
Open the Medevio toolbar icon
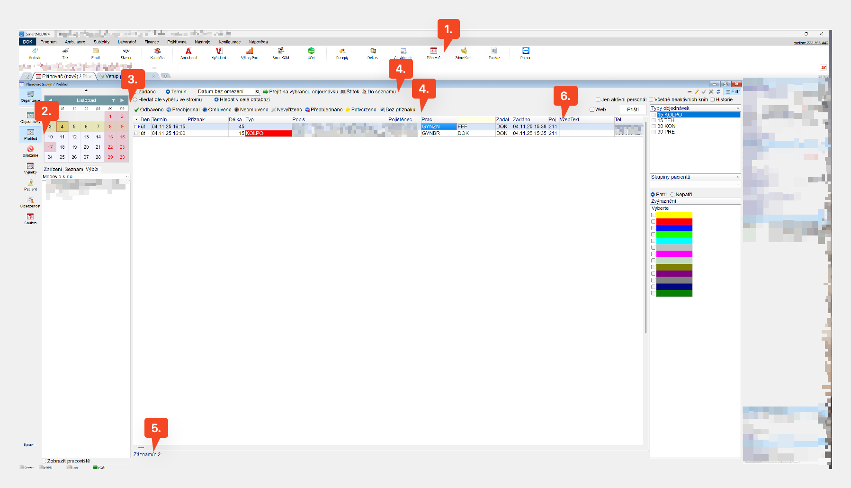(35, 53)
